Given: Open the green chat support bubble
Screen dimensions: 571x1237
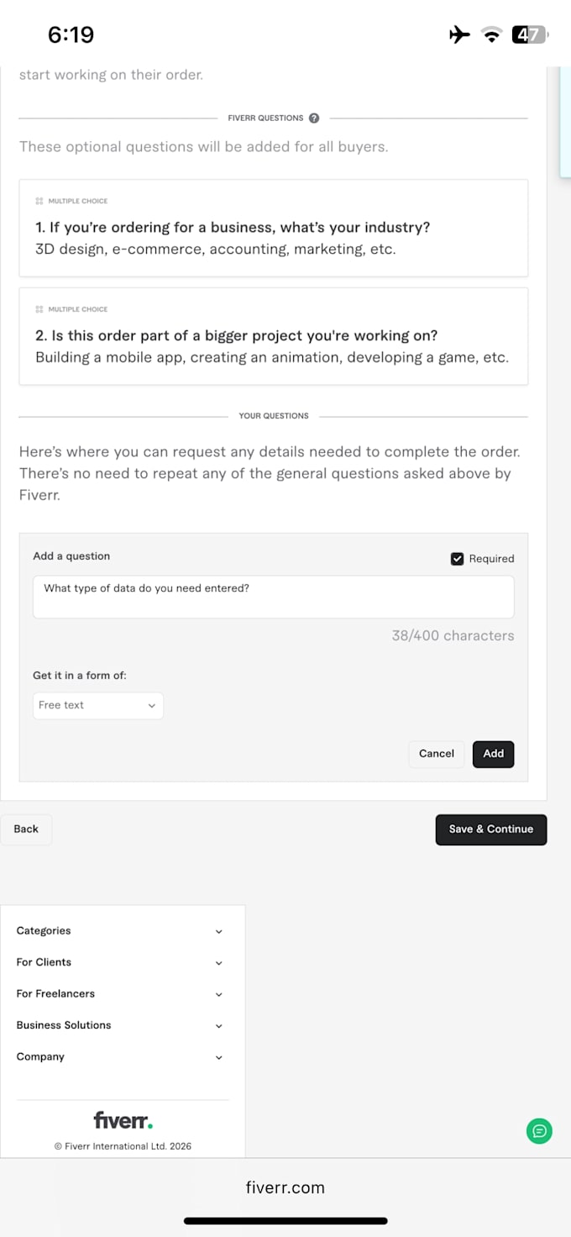Looking at the screenshot, I should [x=539, y=1131].
